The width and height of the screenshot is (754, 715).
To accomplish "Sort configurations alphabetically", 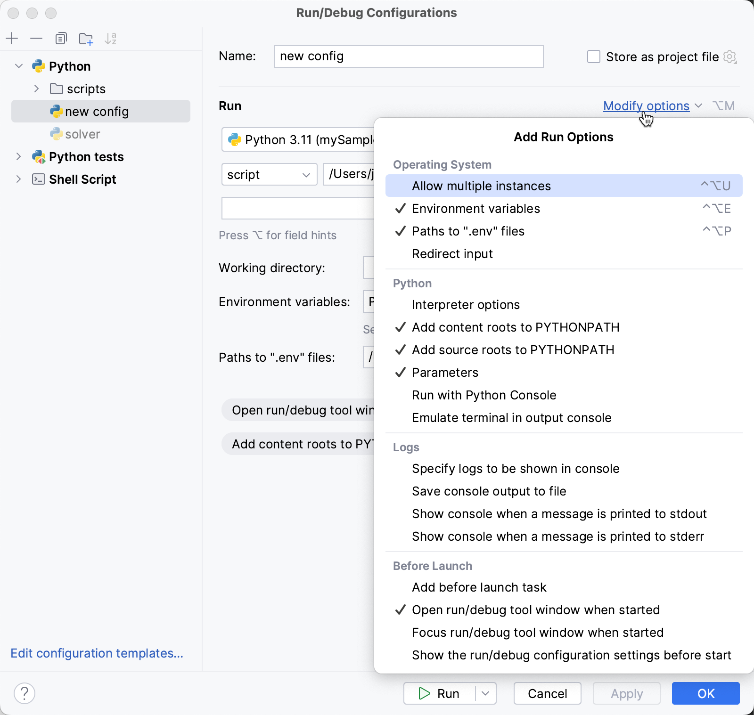I will pos(111,39).
